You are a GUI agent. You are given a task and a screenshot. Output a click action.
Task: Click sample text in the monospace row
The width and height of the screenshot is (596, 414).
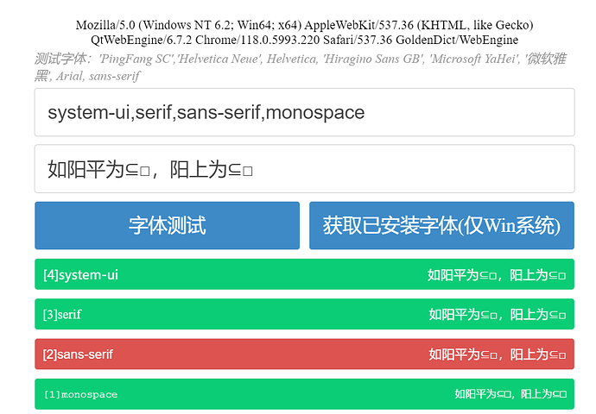(510, 394)
